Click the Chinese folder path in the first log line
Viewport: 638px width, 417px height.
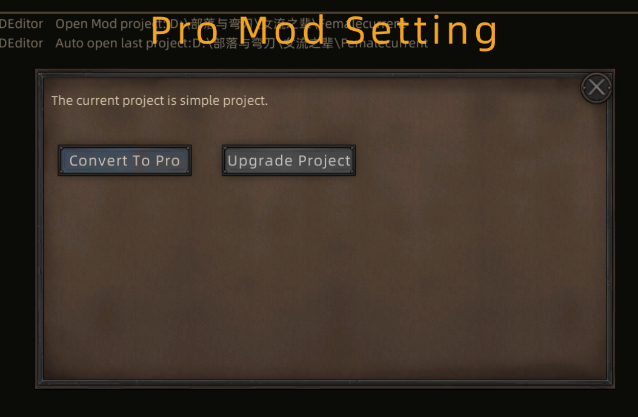tap(287, 24)
